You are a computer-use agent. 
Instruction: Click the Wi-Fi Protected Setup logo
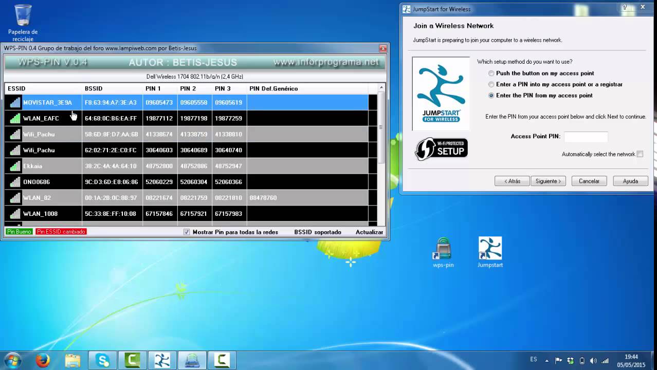pos(441,149)
